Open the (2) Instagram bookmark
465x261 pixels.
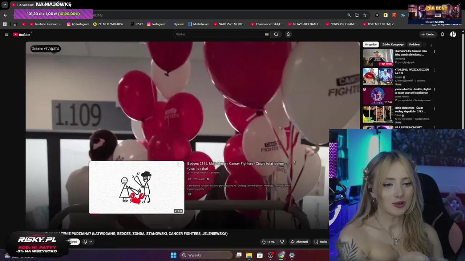(x=78, y=24)
